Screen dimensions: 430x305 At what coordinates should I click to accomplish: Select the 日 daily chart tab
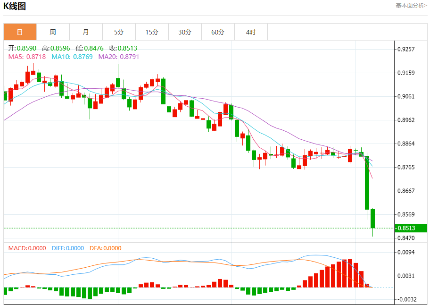pyautogui.click(x=20, y=32)
